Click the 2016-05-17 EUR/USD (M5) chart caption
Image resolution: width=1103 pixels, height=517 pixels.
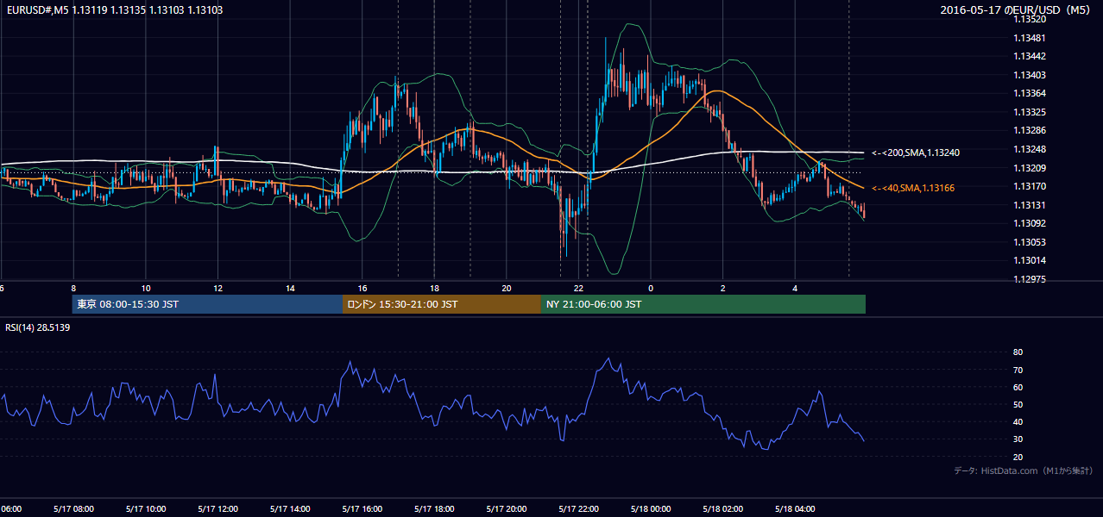tap(1017, 10)
